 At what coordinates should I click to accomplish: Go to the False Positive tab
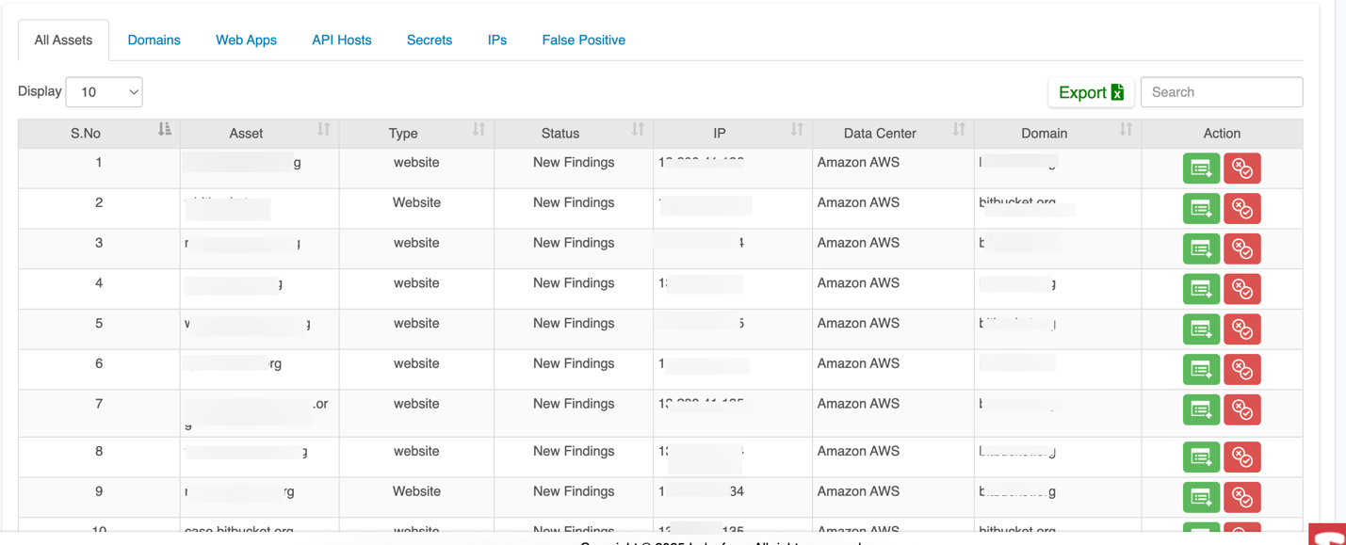[x=583, y=40]
